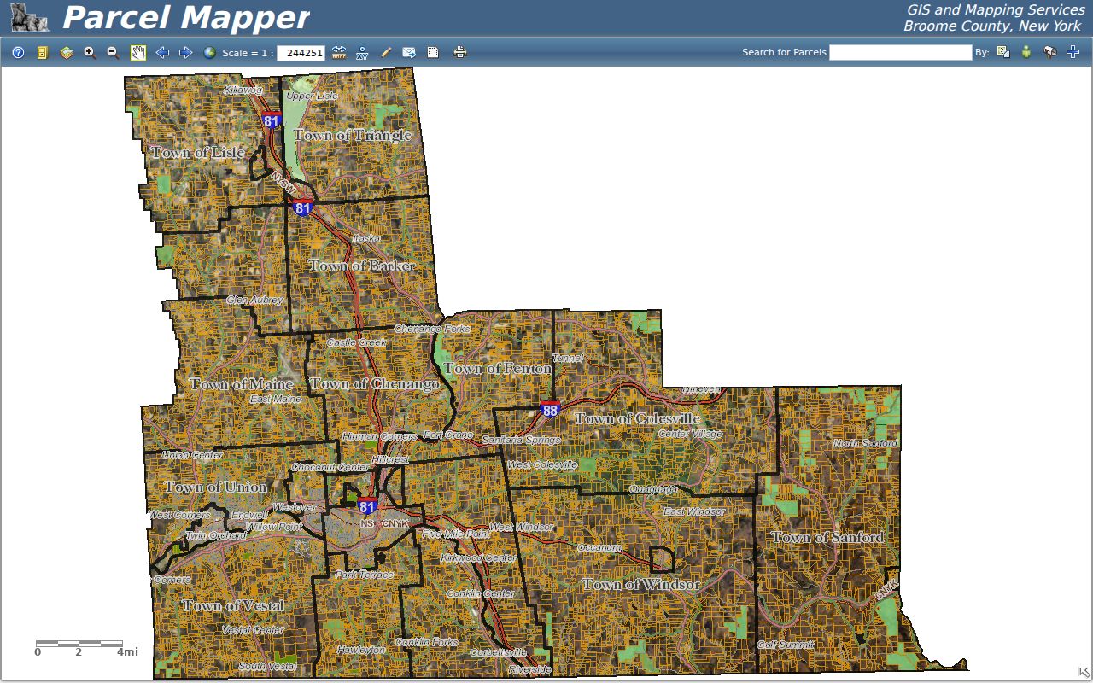This screenshot has height=683, width=1093.
Task: Click the Town of Sanford map label
Action: pos(827,537)
